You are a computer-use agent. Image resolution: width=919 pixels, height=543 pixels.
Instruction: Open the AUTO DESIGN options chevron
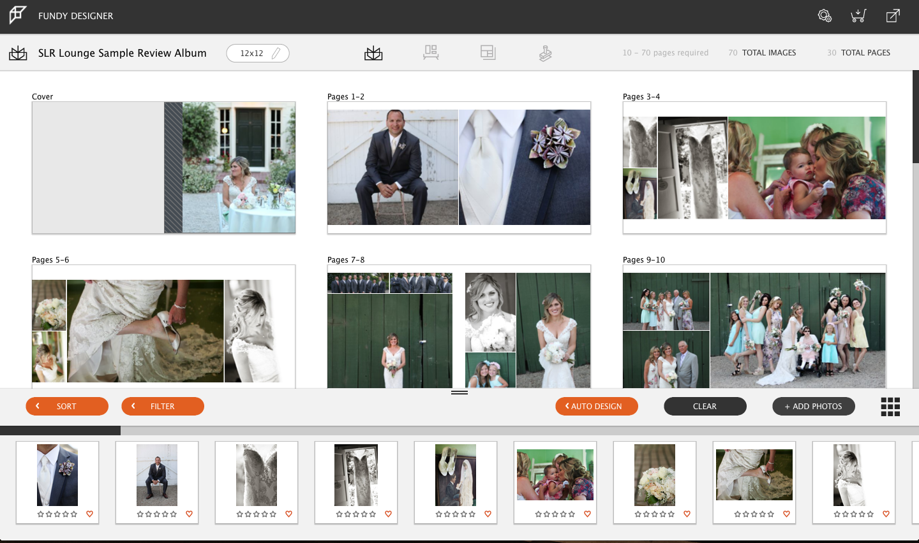point(567,406)
